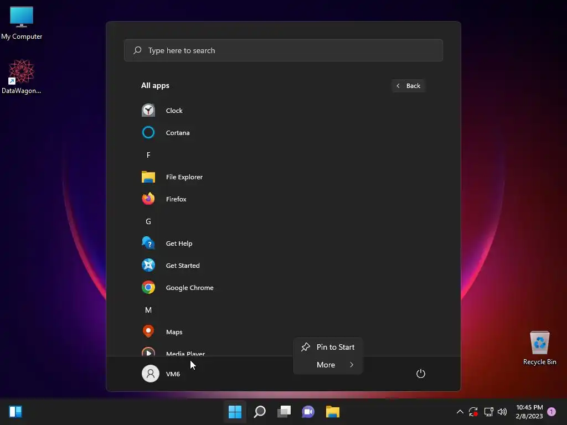Click the sync status tray icon
567x425 pixels.
pos(473,412)
